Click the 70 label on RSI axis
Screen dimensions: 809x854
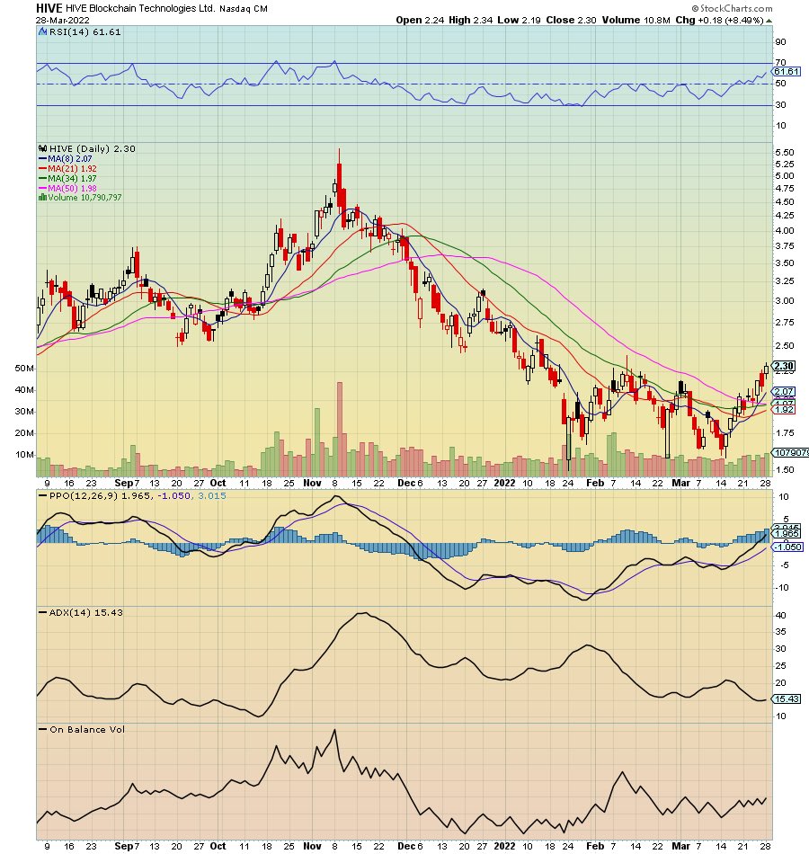coord(780,63)
